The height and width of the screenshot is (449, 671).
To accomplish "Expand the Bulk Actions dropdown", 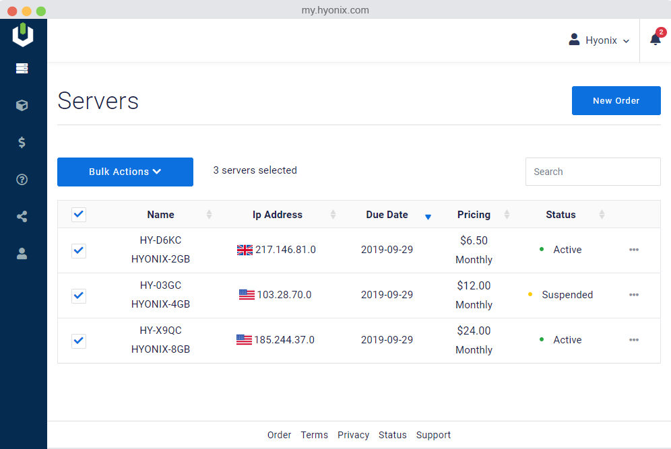I will click(x=125, y=172).
